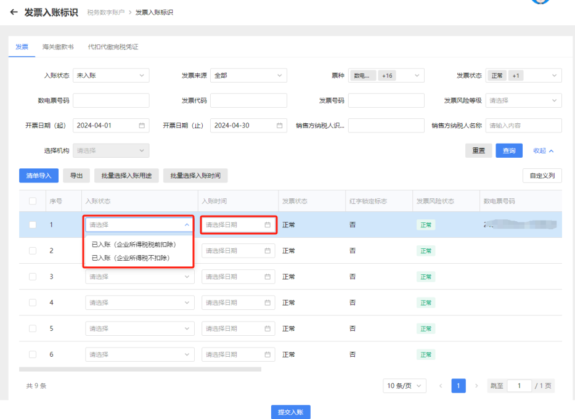The height and width of the screenshot is (419, 575).
Task: Click the 提交入账 button at the bottom
Action: 290,412
